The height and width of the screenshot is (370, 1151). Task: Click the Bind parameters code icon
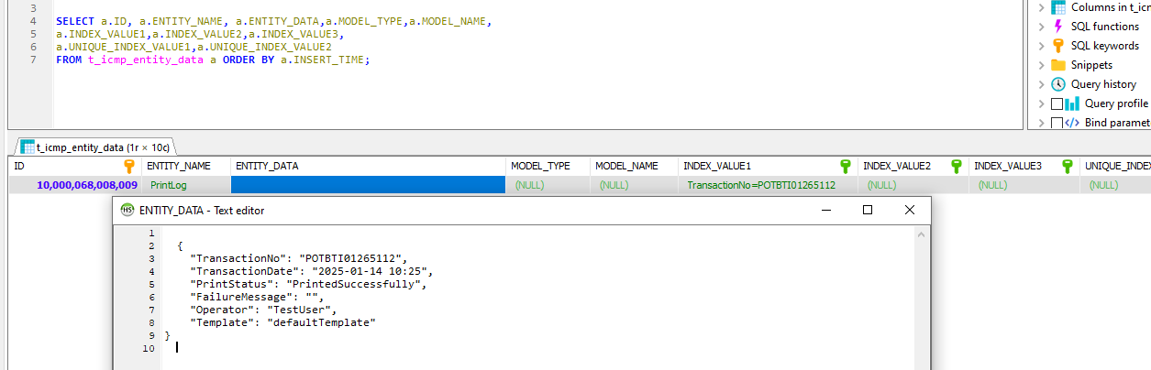[x=1072, y=123]
